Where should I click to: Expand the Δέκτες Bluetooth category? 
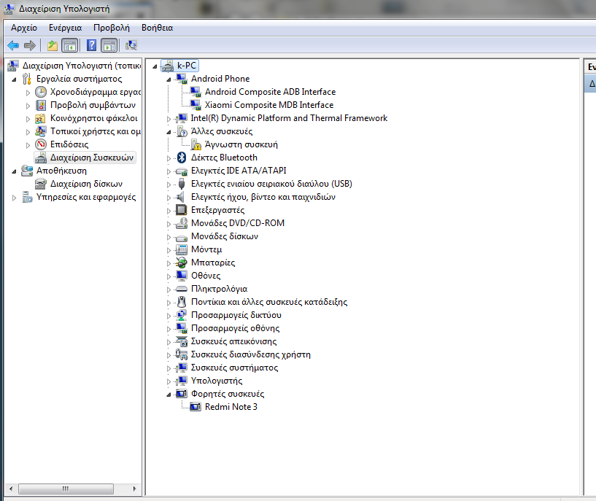(169, 158)
